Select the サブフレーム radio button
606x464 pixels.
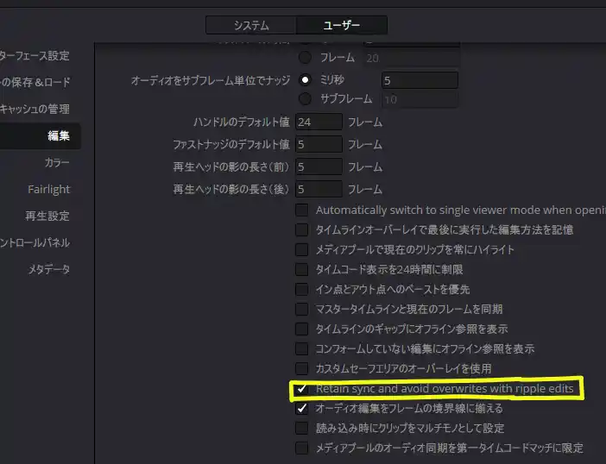click(x=305, y=99)
